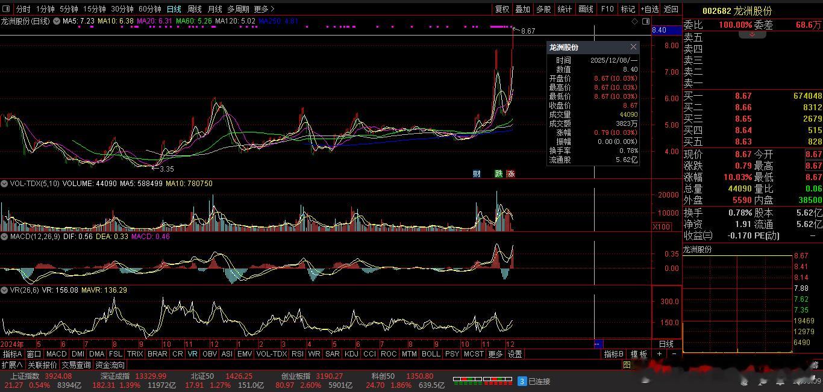Select the 指标A tab

(x=12, y=354)
